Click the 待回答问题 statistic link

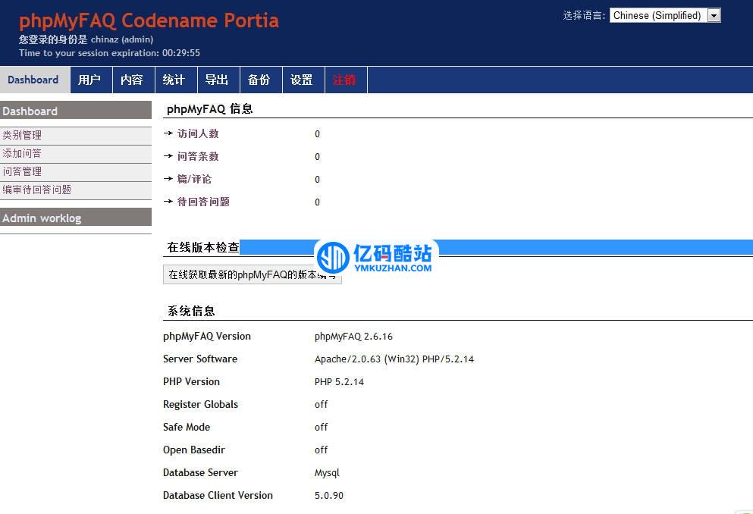click(203, 202)
